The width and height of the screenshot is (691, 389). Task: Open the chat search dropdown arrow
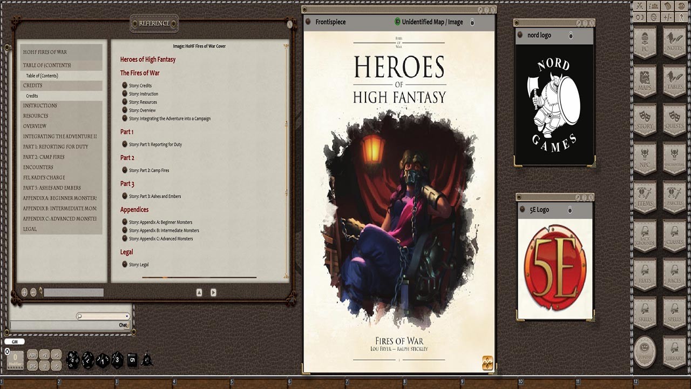126,316
